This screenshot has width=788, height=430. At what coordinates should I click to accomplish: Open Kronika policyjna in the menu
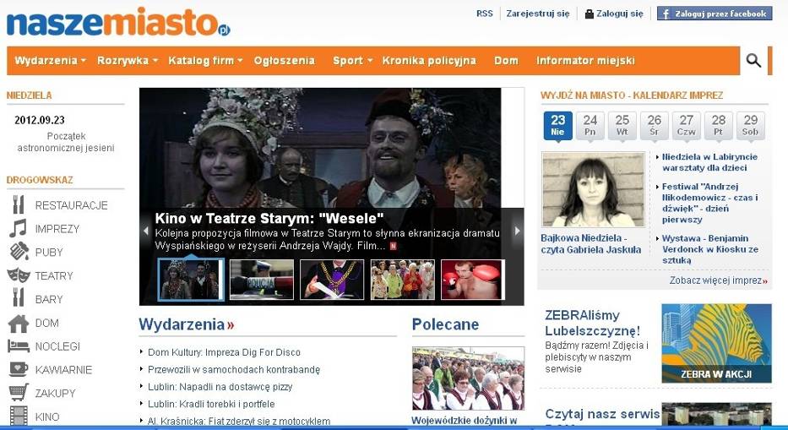429,60
